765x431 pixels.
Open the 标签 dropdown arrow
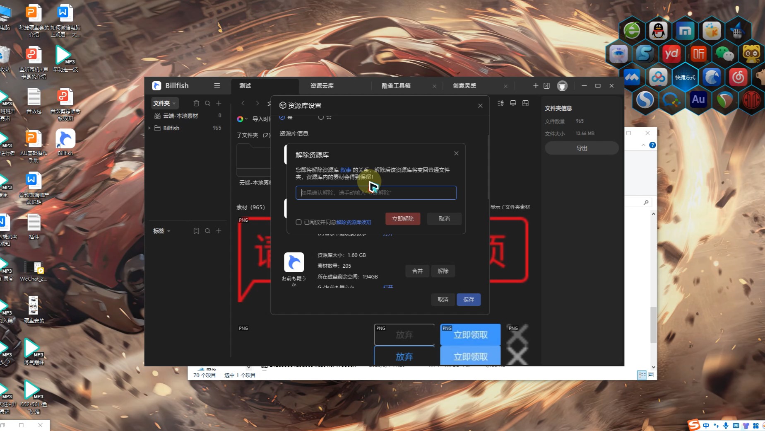(x=169, y=231)
